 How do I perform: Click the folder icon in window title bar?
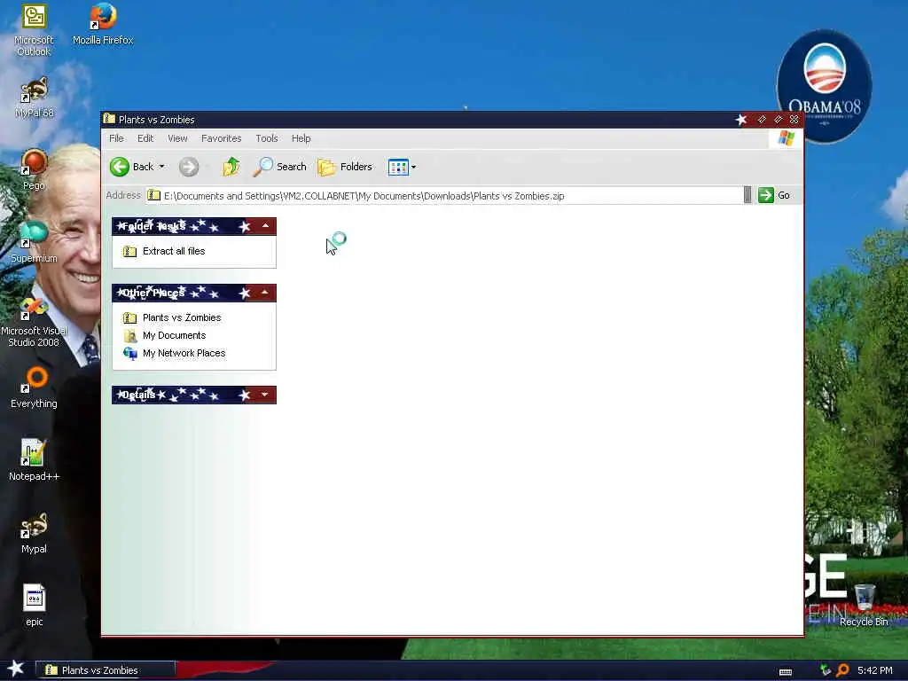[x=109, y=119]
